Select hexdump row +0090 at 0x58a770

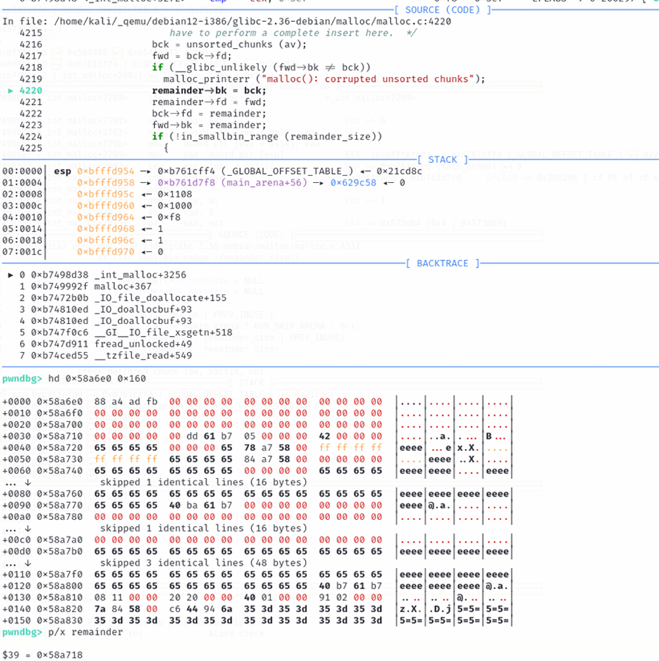257,505
